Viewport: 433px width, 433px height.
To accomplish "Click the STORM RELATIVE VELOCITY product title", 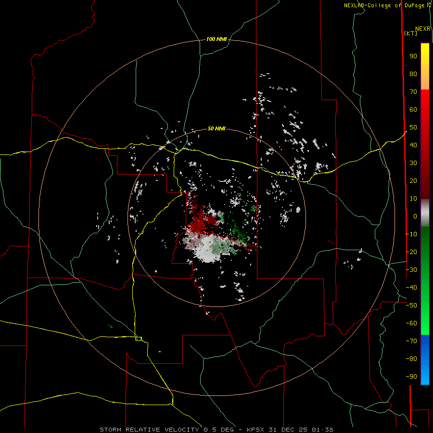I will 151,430.
